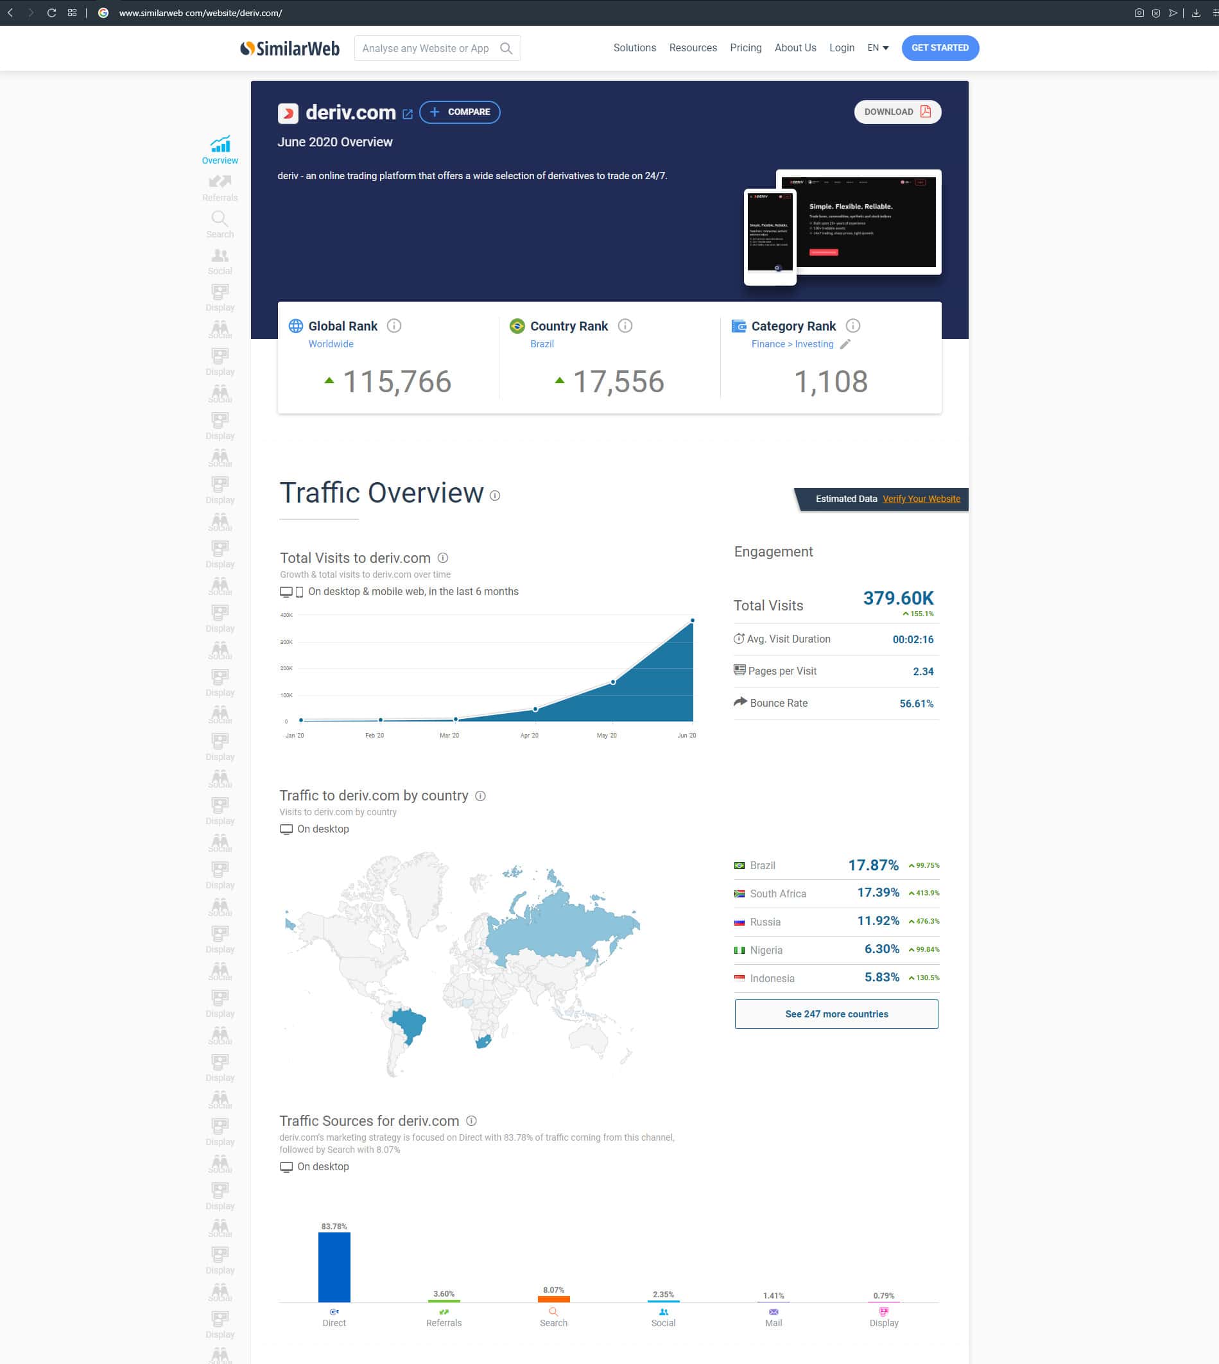Open the Solutions menu
Image resolution: width=1219 pixels, height=1364 pixels.
634,48
